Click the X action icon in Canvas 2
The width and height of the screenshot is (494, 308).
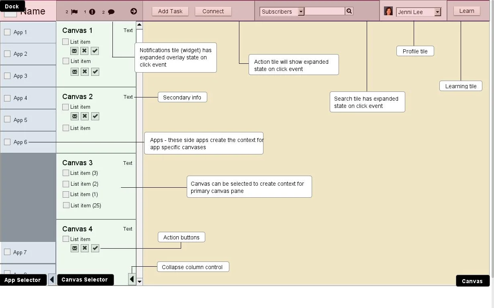coord(85,116)
